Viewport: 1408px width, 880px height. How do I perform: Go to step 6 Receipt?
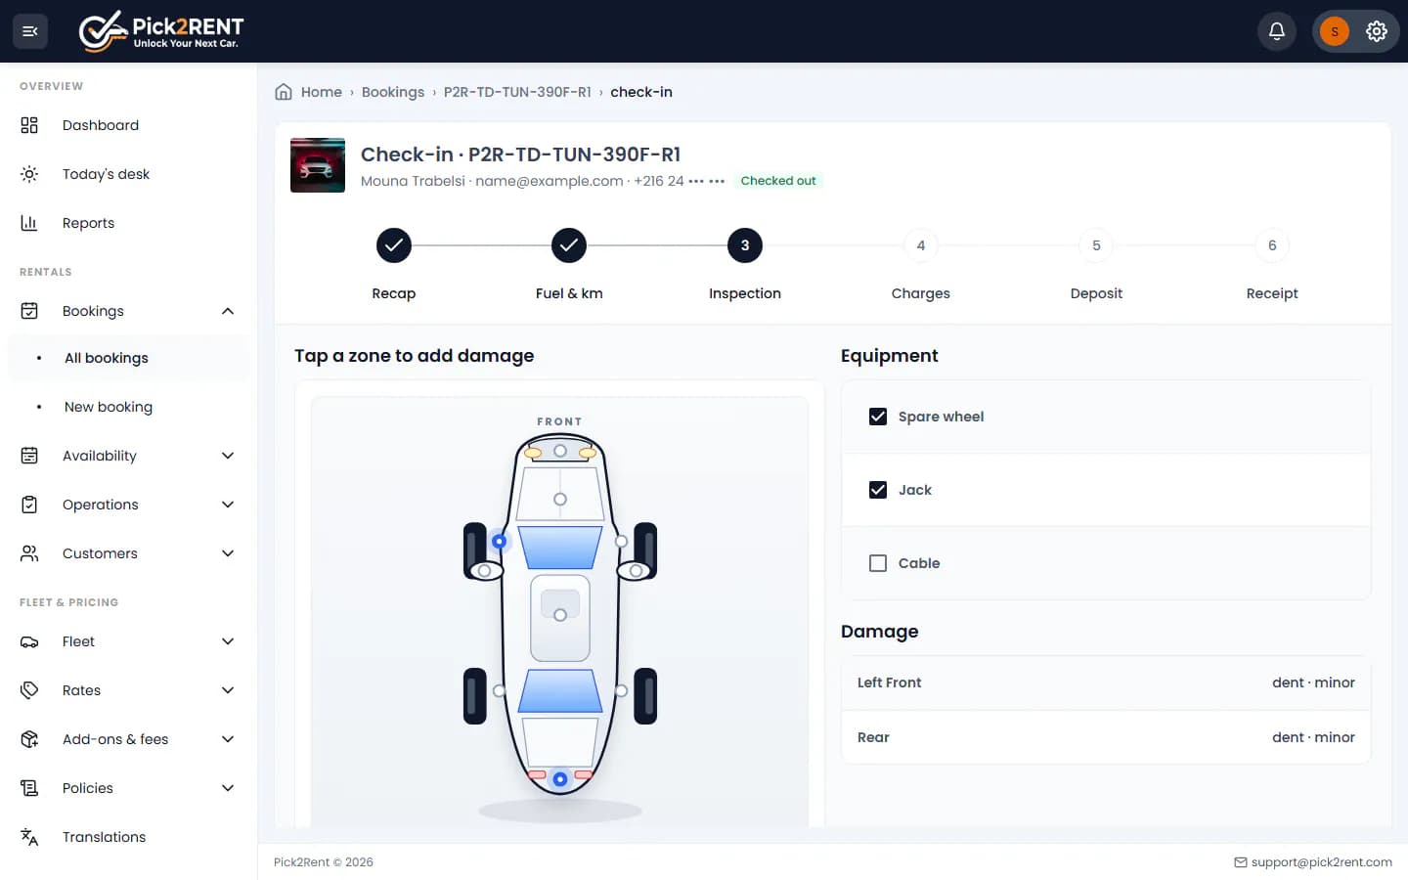pos(1272,245)
